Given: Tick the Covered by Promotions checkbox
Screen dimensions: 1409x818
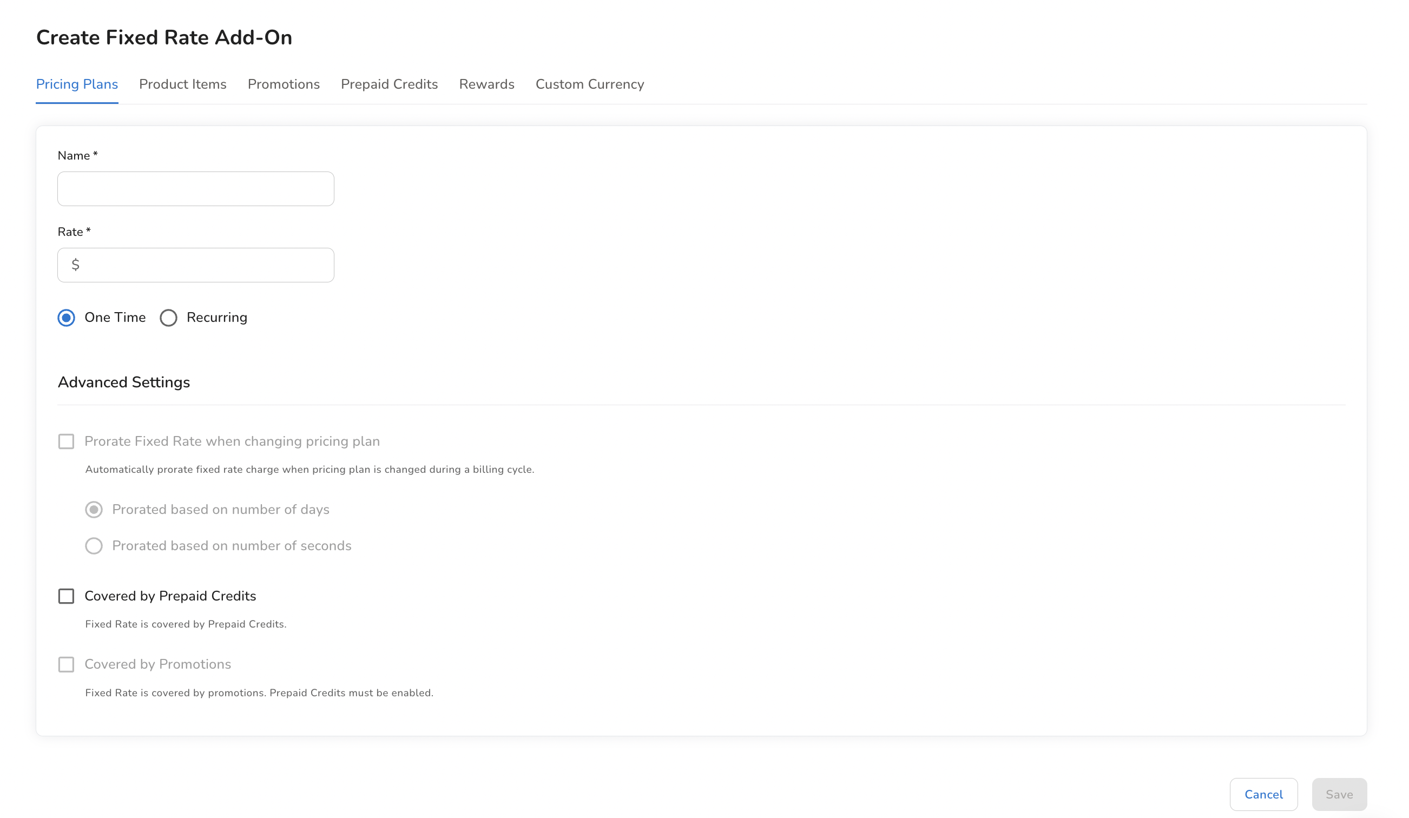Looking at the screenshot, I should (x=67, y=664).
